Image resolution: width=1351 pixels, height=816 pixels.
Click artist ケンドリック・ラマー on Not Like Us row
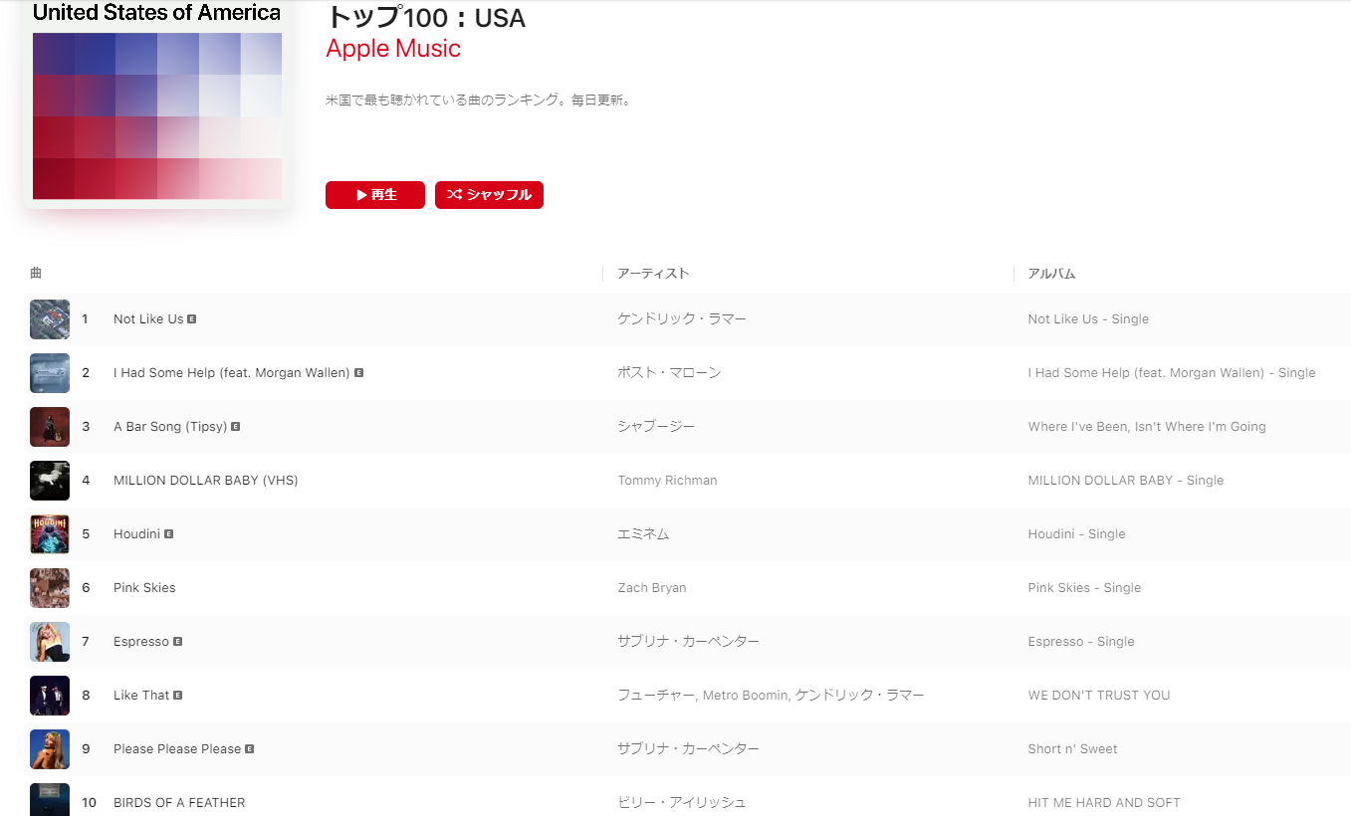(682, 319)
